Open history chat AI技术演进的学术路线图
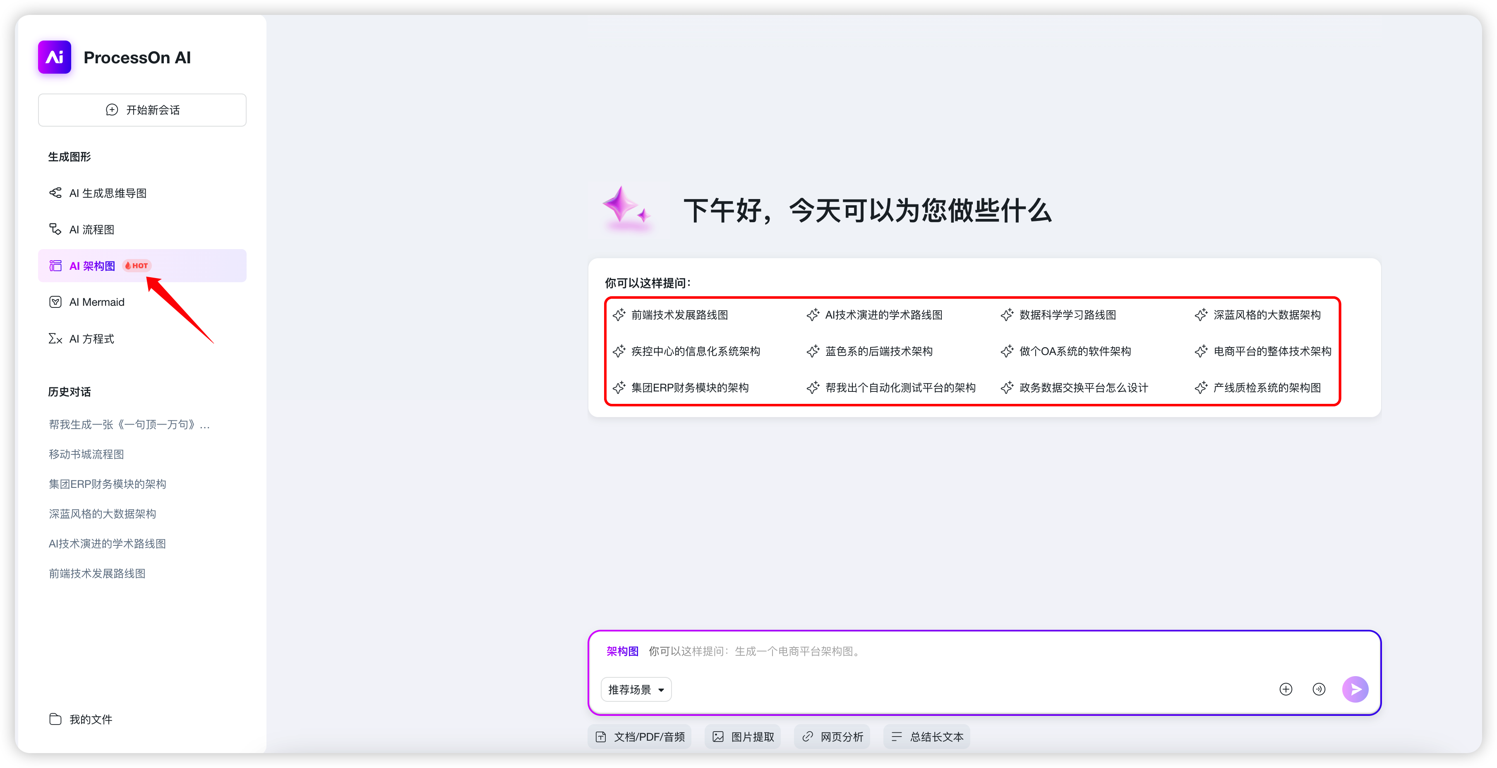1497x768 pixels. 108,544
